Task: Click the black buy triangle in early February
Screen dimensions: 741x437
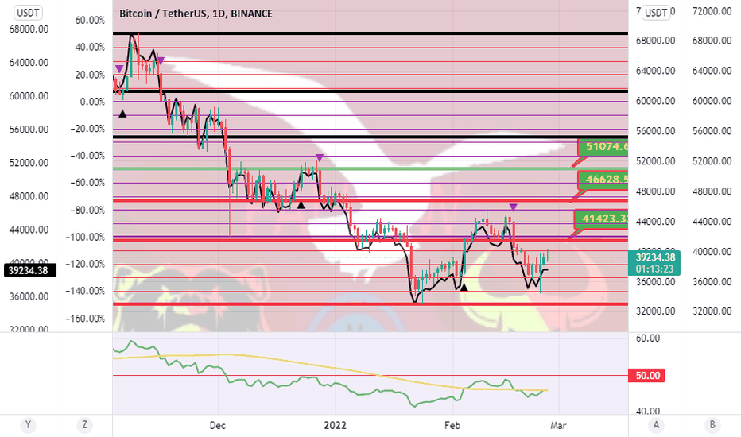Action: pyautogui.click(x=464, y=287)
